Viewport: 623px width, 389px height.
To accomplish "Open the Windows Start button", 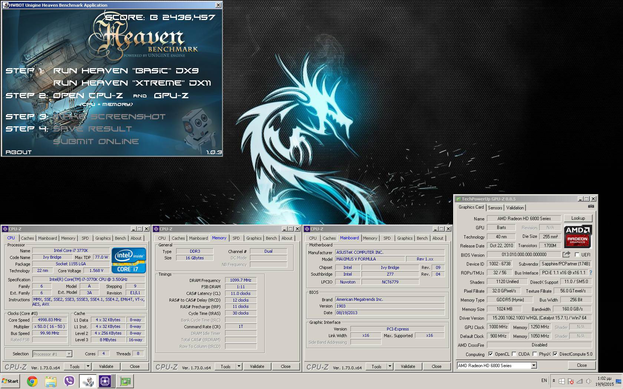I will (x=10, y=381).
